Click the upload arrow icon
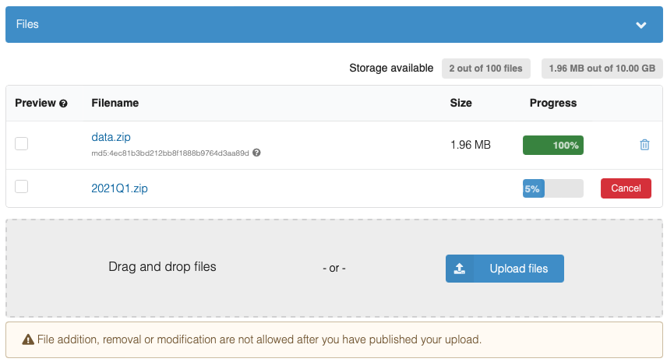 (460, 269)
